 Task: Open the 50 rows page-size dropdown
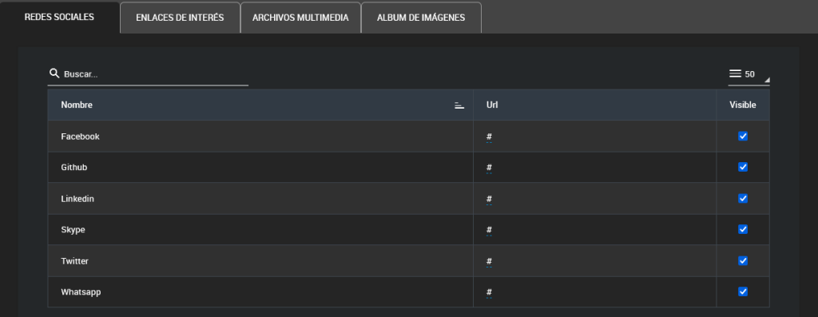coord(749,74)
